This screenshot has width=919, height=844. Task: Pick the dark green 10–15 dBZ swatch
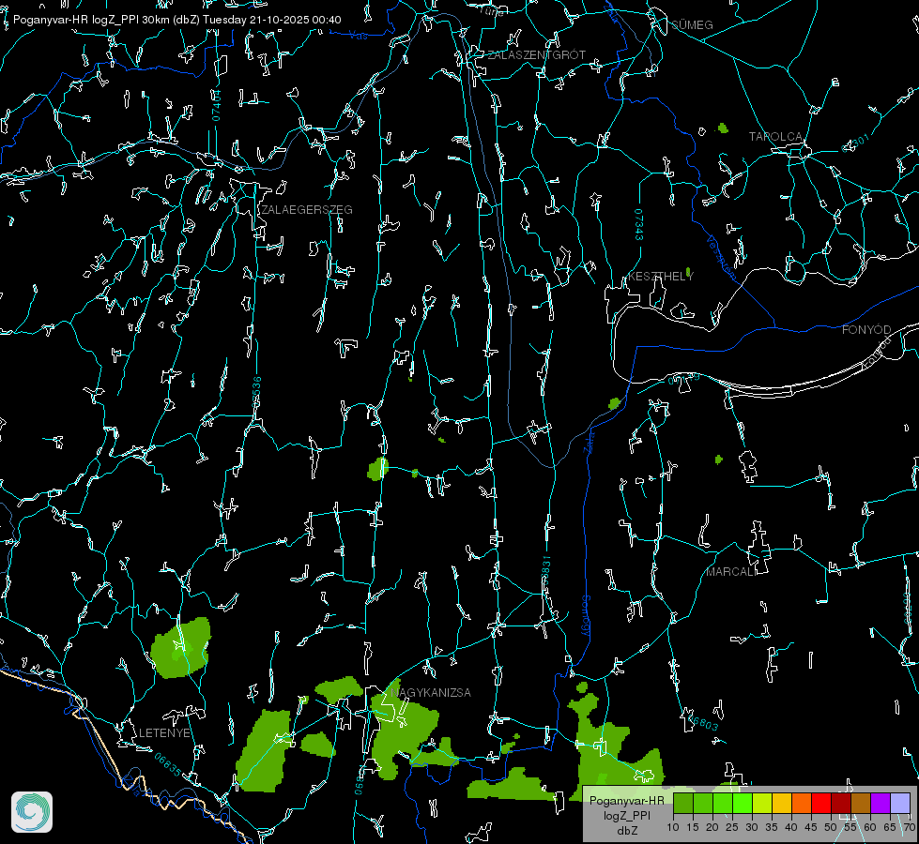(x=682, y=803)
